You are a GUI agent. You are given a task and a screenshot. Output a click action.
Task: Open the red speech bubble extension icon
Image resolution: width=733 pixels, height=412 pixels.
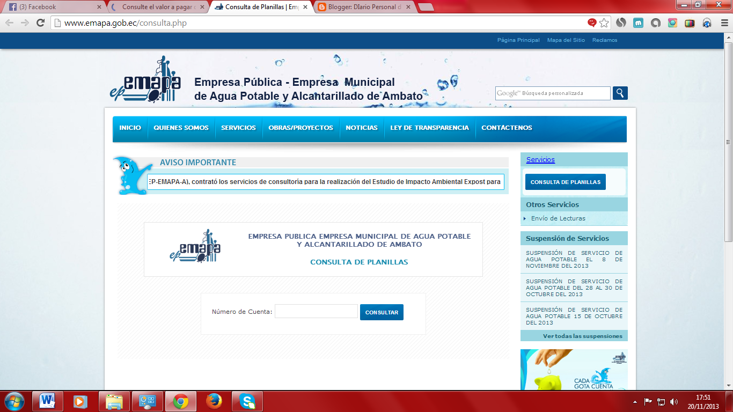click(592, 23)
